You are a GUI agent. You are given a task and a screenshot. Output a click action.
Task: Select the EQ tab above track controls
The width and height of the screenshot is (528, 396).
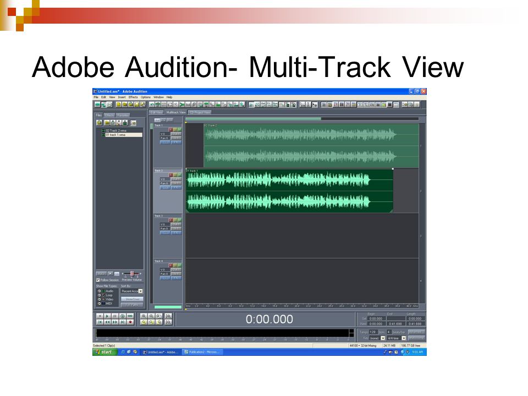tap(163, 120)
